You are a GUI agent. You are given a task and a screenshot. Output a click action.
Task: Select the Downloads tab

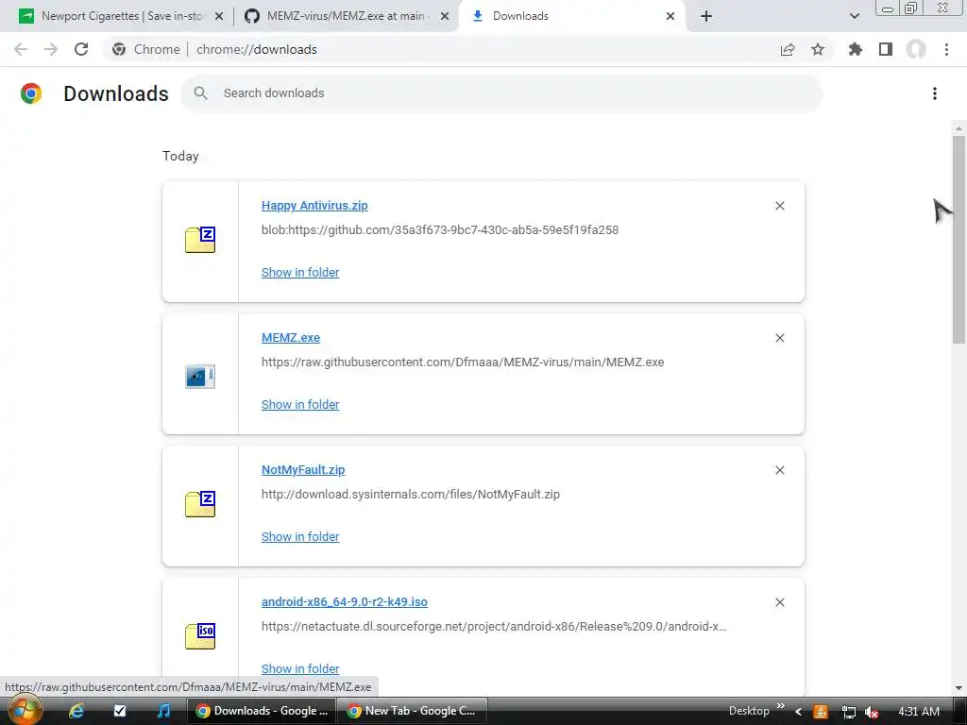[571, 16]
